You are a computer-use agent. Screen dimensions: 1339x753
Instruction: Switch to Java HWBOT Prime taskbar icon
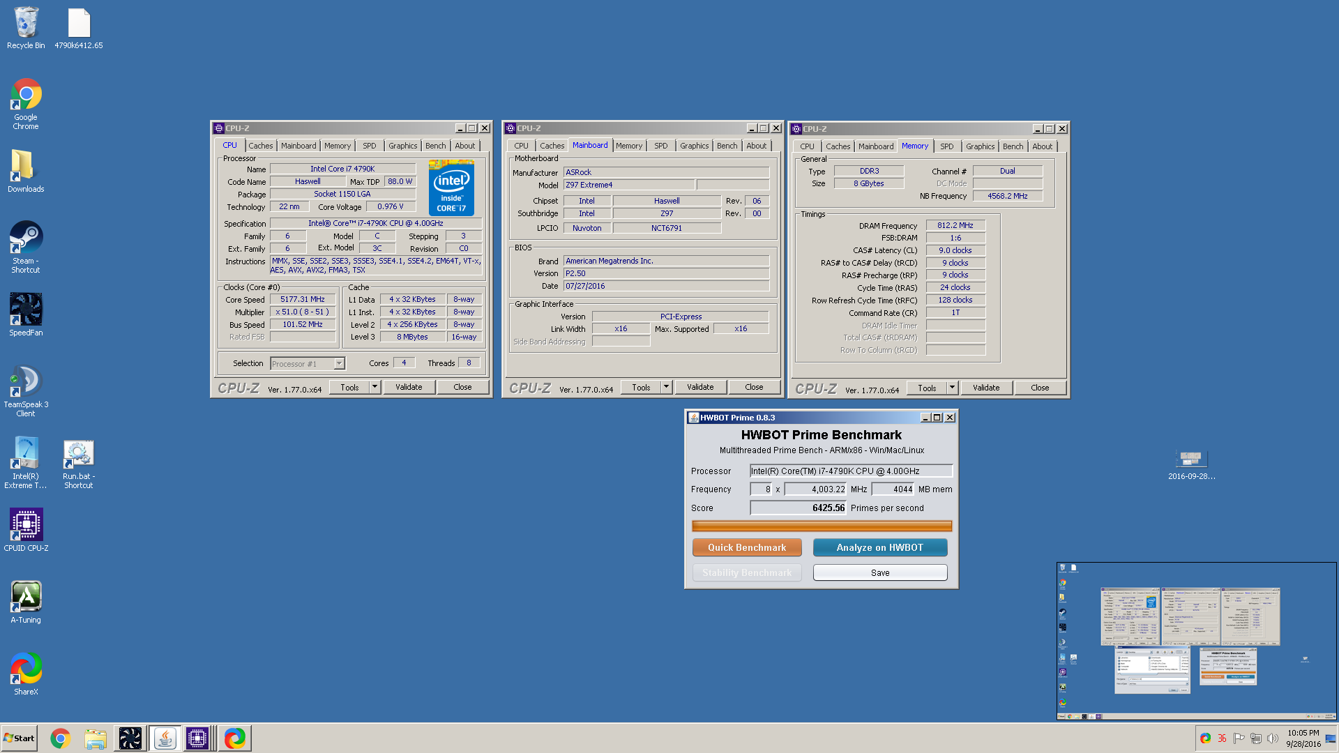[165, 738]
